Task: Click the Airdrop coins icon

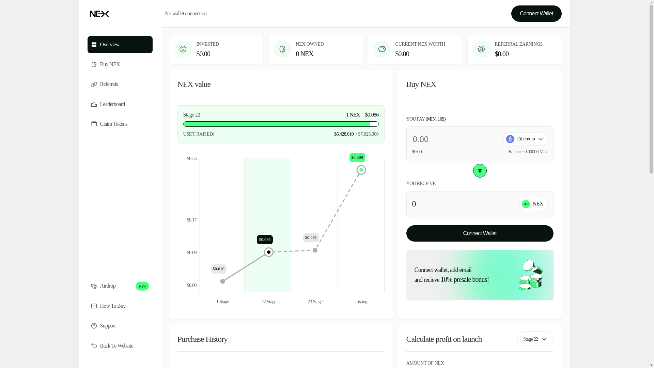Action: 94,286
